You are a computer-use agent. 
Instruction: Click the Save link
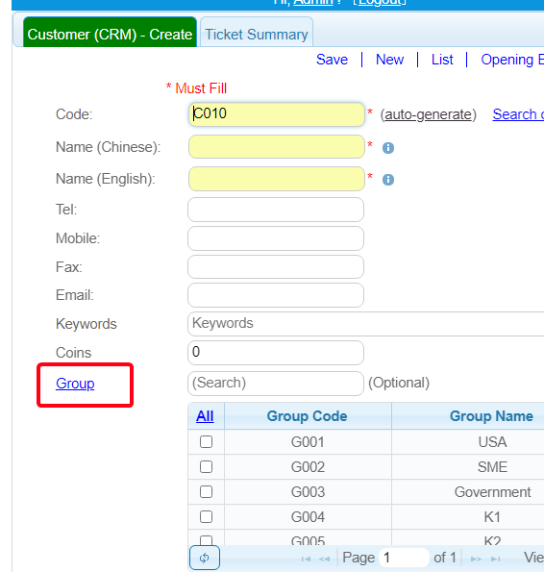(332, 60)
